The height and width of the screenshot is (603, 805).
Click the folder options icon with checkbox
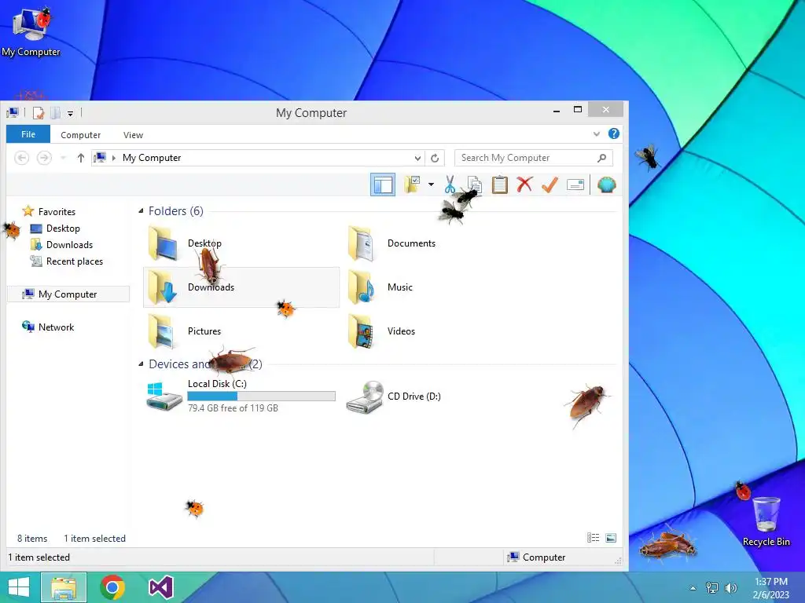tap(412, 185)
